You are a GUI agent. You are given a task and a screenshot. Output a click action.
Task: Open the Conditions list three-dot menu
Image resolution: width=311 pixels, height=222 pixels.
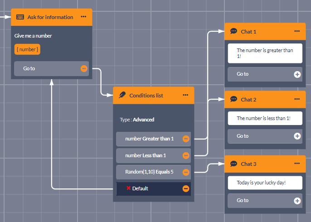click(x=185, y=95)
